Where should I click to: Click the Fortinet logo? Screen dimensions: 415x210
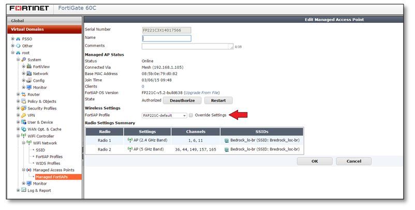pos(29,8)
